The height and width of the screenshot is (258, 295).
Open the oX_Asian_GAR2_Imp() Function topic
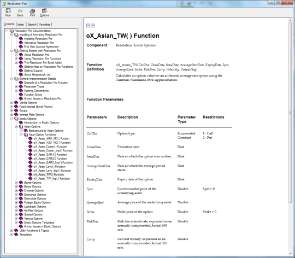click(x=53, y=162)
